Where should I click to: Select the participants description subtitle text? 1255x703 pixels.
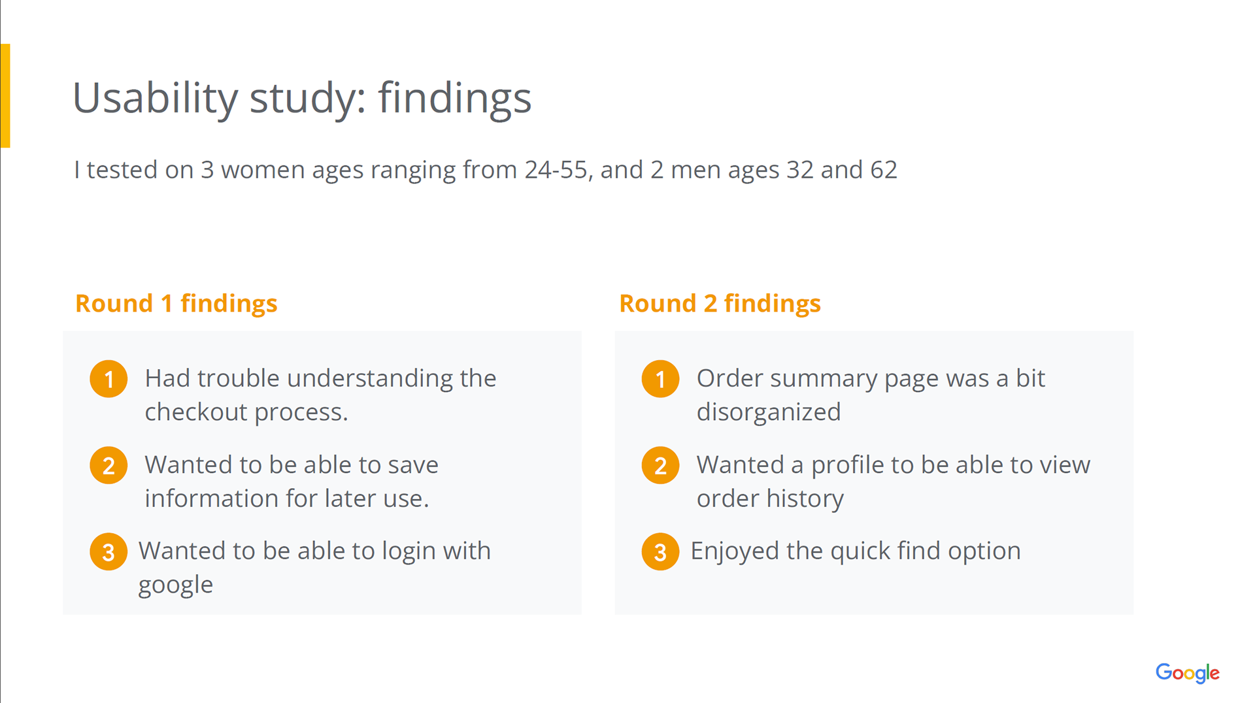[485, 170]
